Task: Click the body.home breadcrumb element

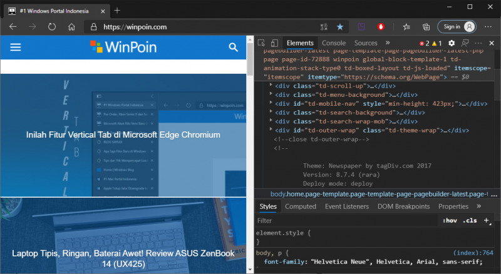Action: point(379,194)
